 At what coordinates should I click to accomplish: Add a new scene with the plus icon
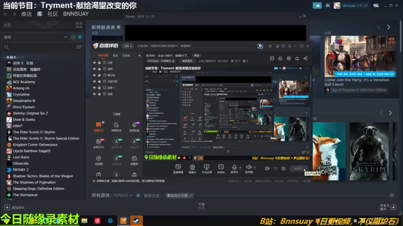coord(140,55)
